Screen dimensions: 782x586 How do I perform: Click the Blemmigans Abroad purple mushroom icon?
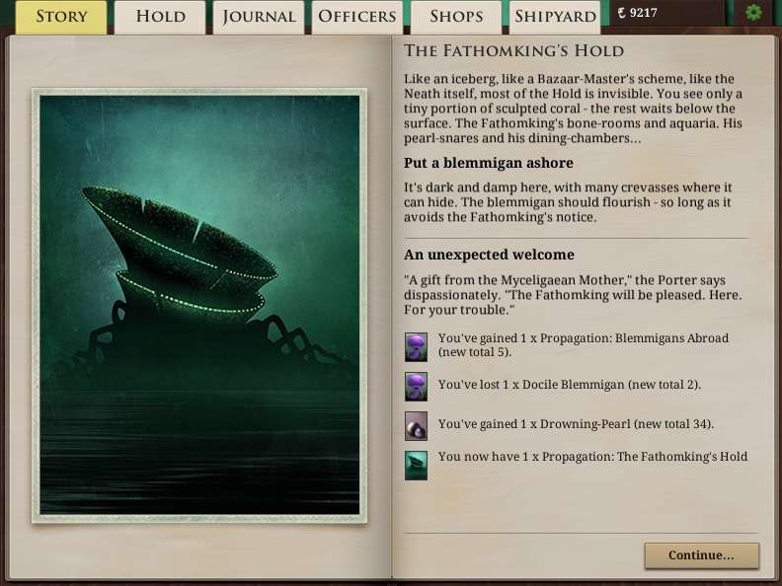(x=416, y=347)
